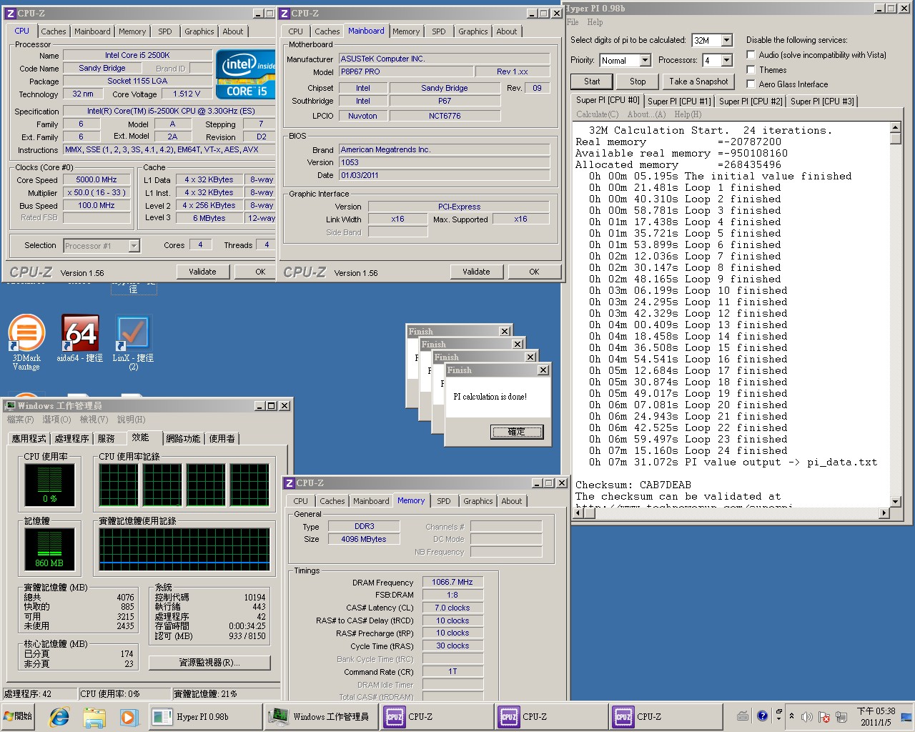The width and height of the screenshot is (915, 732).
Task: Open the File menu in Hyper PI
Action: [x=573, y=22]
